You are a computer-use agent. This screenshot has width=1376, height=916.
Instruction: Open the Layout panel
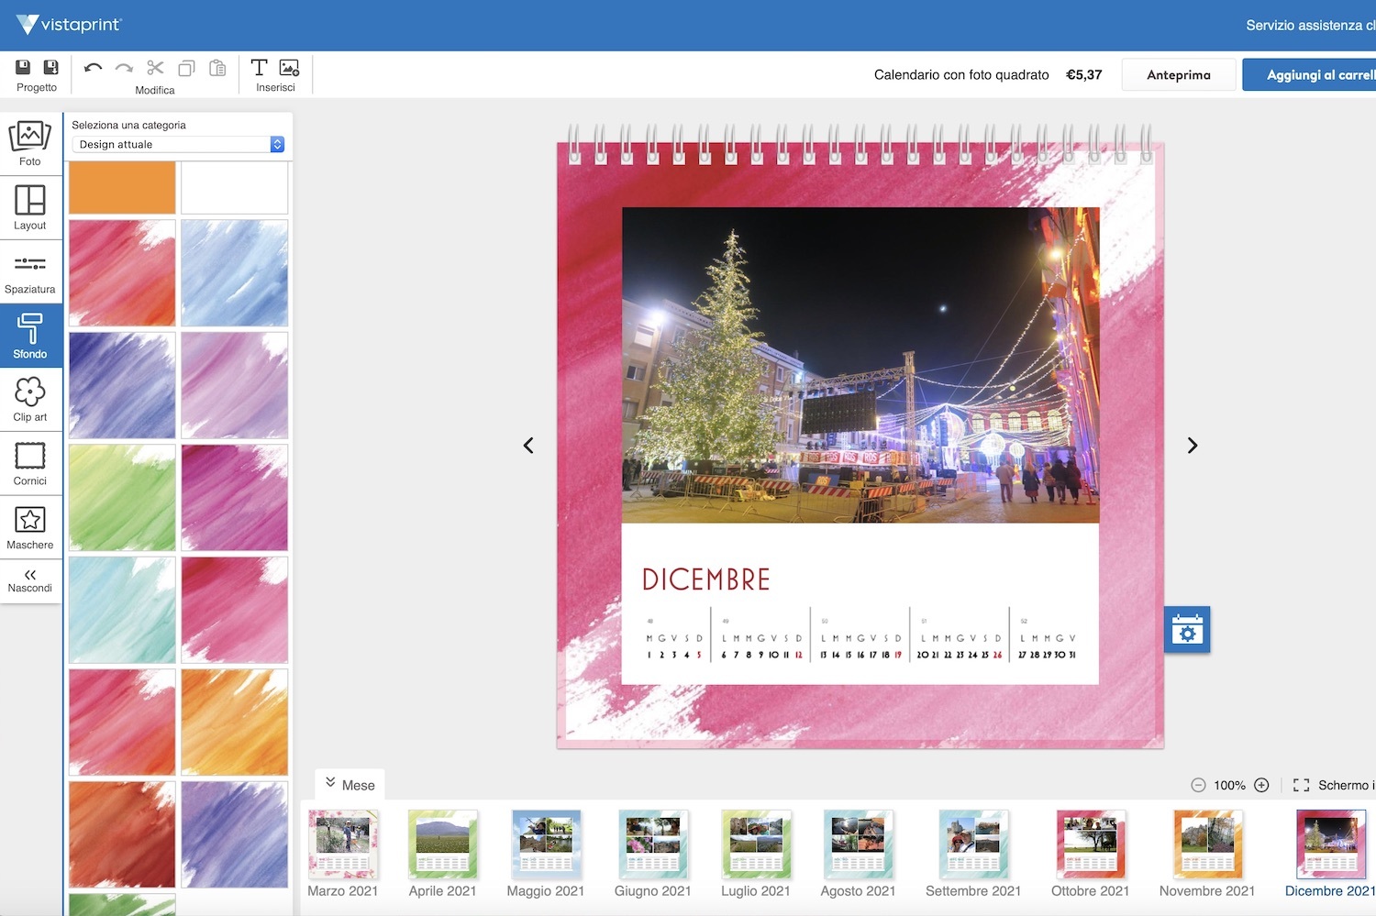coord(30,208)
